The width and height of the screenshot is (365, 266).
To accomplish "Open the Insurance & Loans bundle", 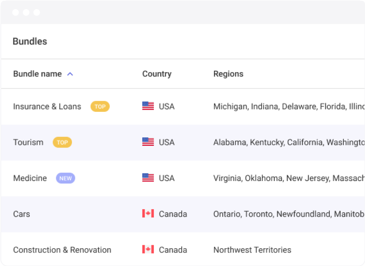I will click(47, 106).
